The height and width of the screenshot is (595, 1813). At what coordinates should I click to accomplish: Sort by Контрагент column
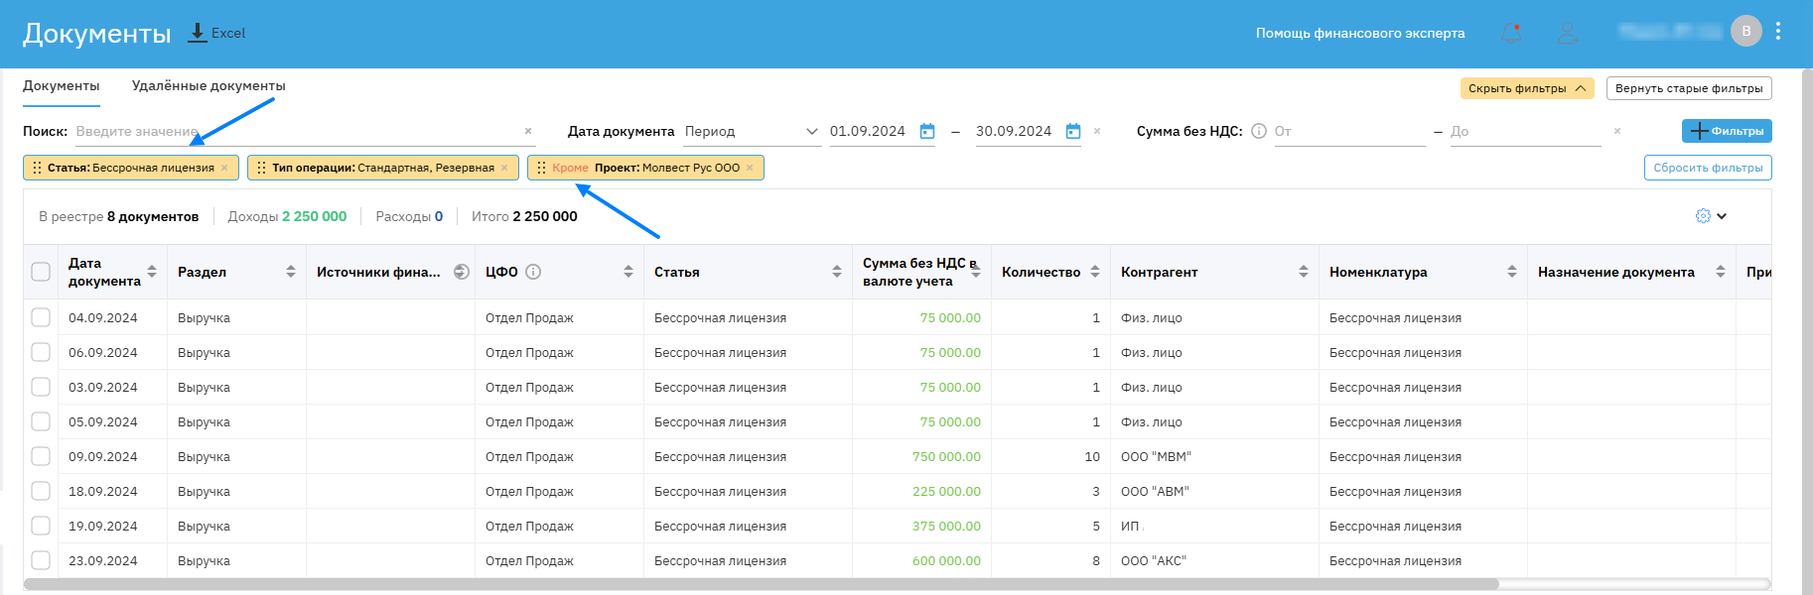click(x=1303, y=272)
